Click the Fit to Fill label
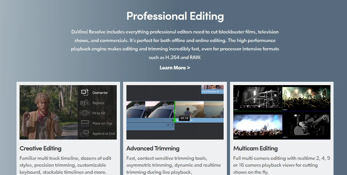The image size is (347, 175). point(99,113)
